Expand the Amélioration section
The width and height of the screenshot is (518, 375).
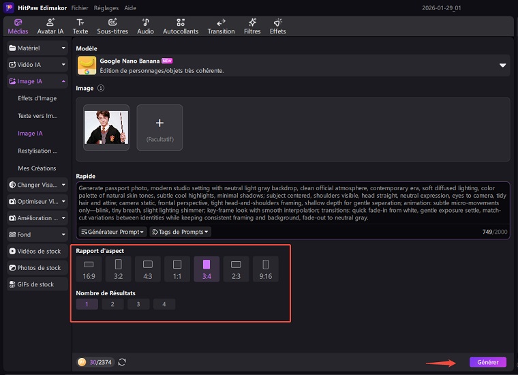pyautogui.click(x=37, y=217)
